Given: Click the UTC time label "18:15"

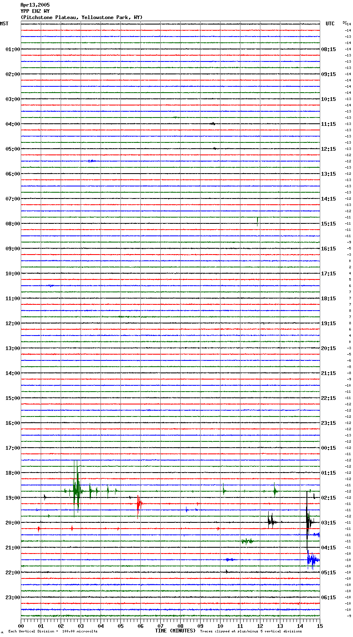Looking at the screenshot, I should (328, 299).
